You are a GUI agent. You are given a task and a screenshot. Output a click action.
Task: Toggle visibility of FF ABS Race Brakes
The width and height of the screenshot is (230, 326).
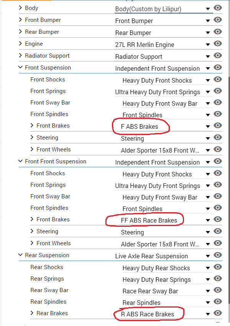[x=218, y=220]
